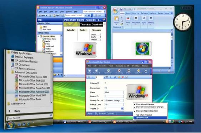Expand the Font group dropdown in Word
Image resolution: width=201 pixels, height=133 pixels.
(x=128, y=20)
